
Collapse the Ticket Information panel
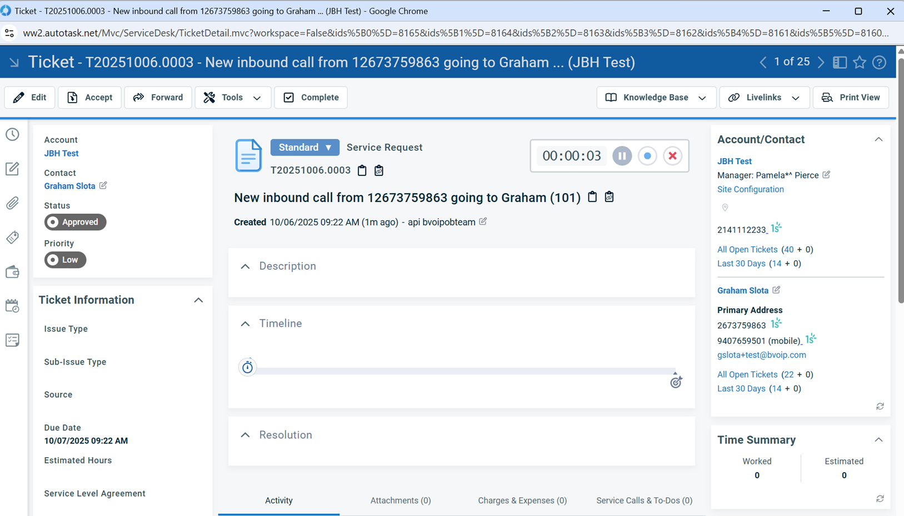pyautogui.click(x=198, y=300)
